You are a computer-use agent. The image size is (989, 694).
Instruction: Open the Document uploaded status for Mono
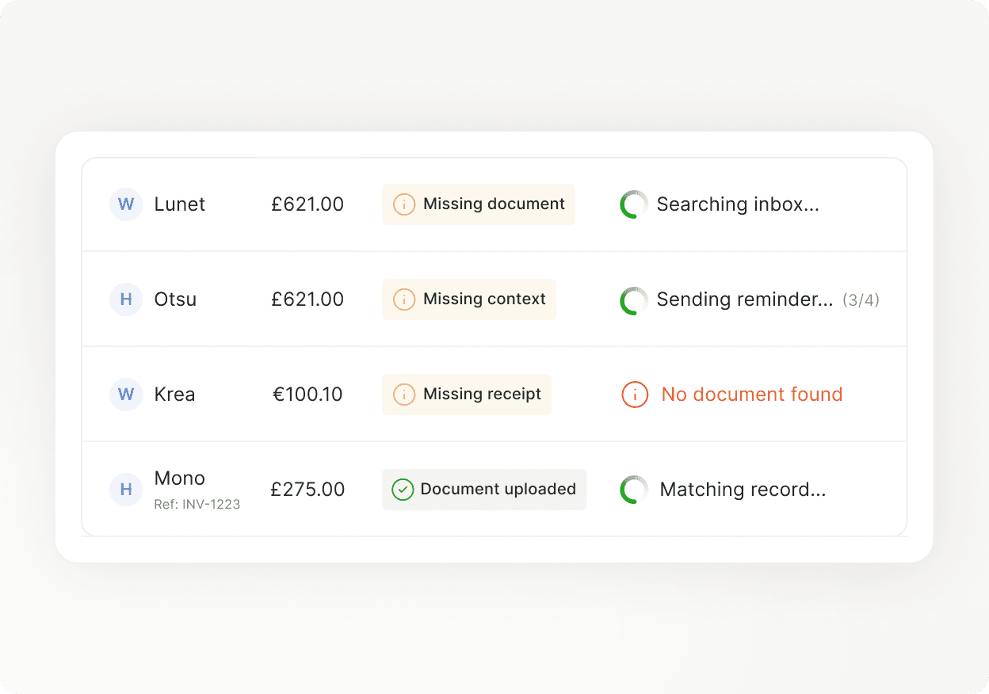pyautogui.click(x=484, y=490)
